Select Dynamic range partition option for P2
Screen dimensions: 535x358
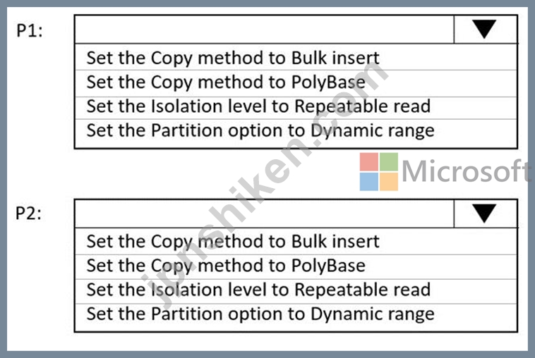(x=296, y=315)
